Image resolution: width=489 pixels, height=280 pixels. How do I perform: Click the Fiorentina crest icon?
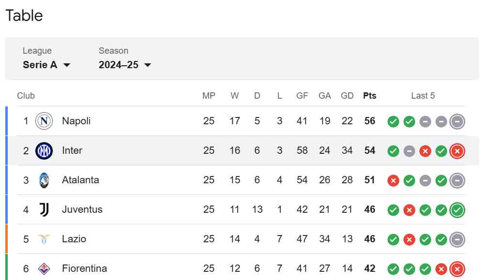coord(44,268)
